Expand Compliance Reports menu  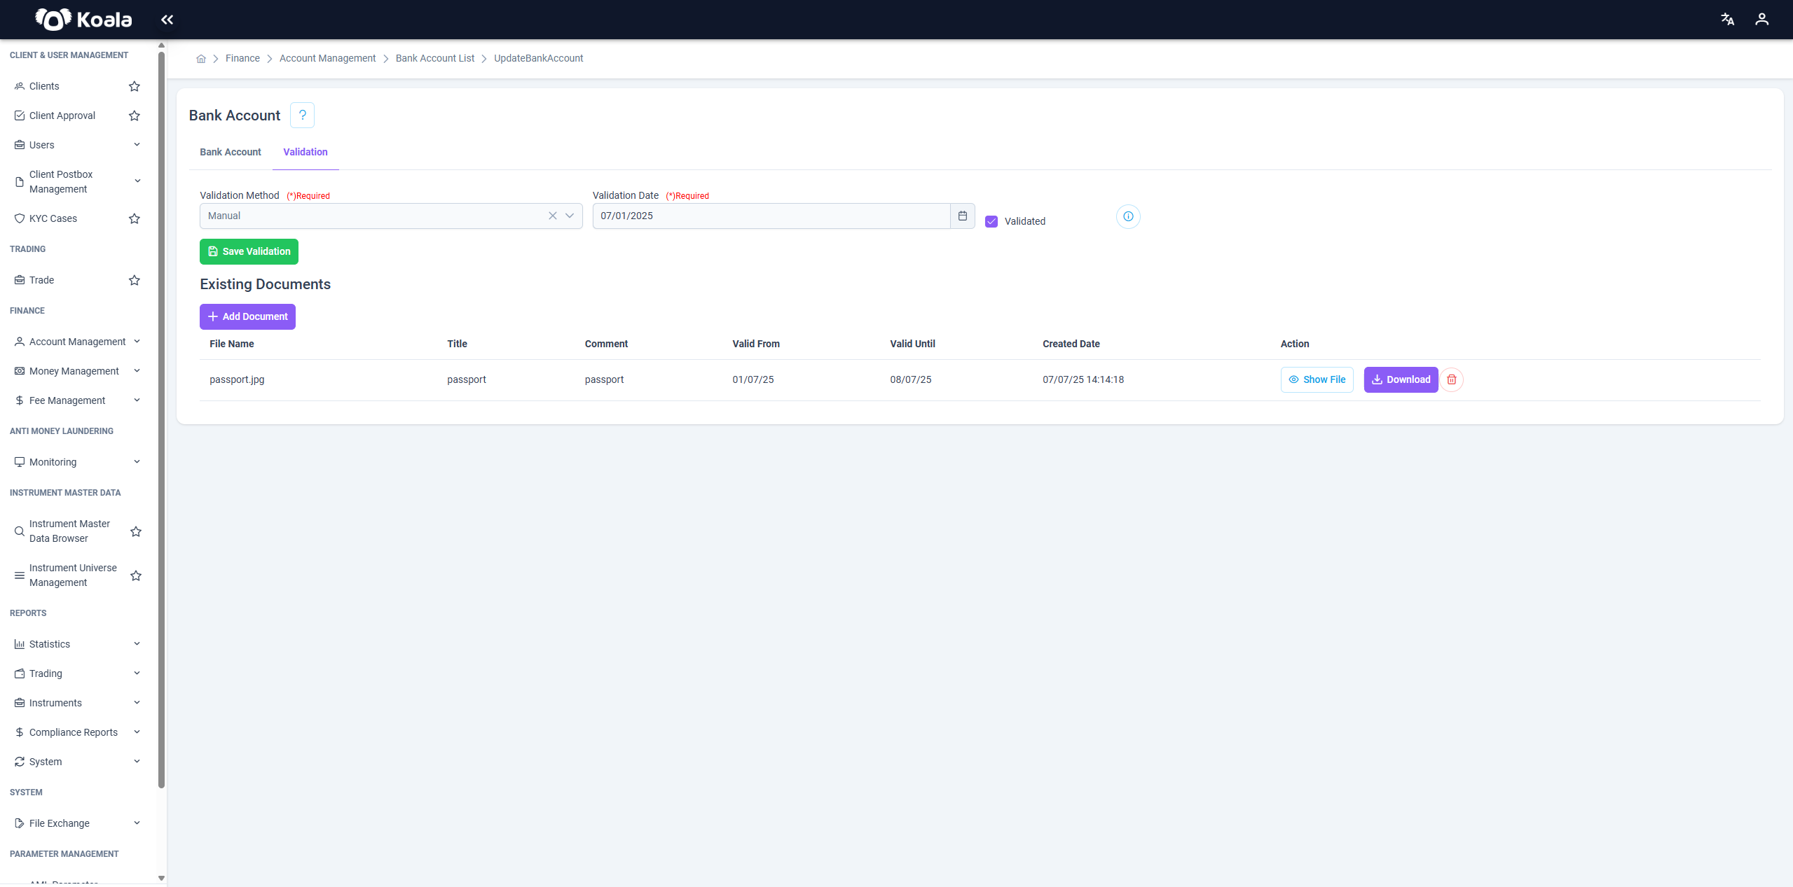coord(77,732)
